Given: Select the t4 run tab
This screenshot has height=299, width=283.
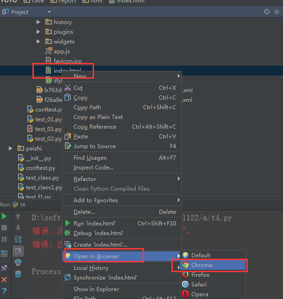Looking at the screenshot, I should pos(19,205).
